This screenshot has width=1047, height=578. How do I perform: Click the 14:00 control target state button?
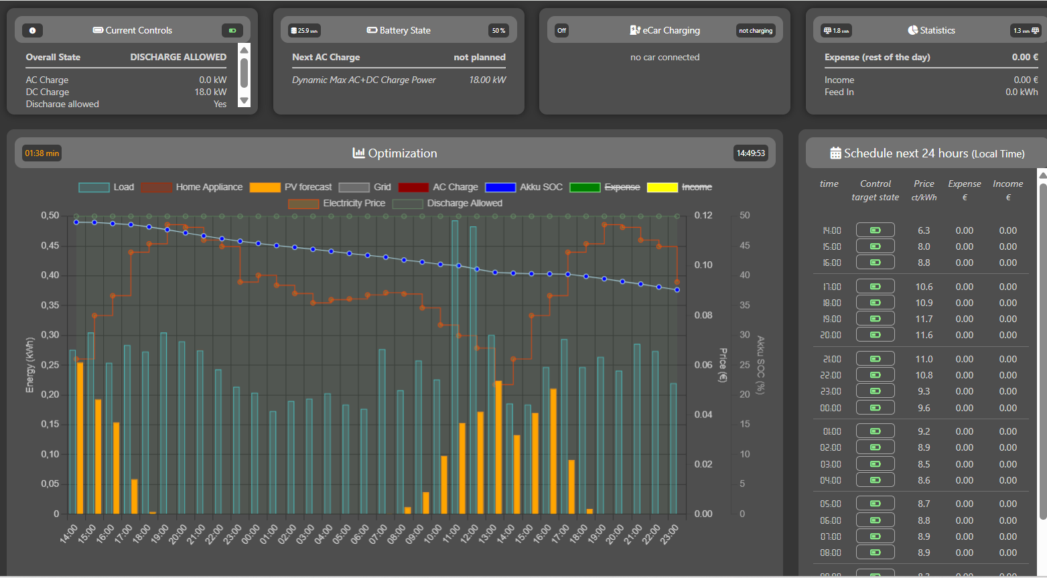875,230
